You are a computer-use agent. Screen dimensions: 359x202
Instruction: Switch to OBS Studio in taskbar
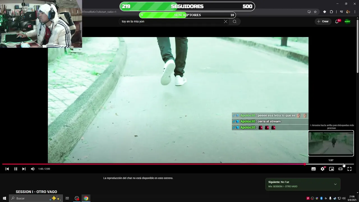click(x=77, y=198)
